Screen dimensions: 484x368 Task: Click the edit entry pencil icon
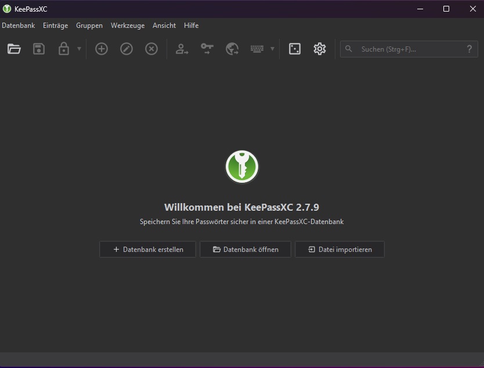(x=127, y=49)
